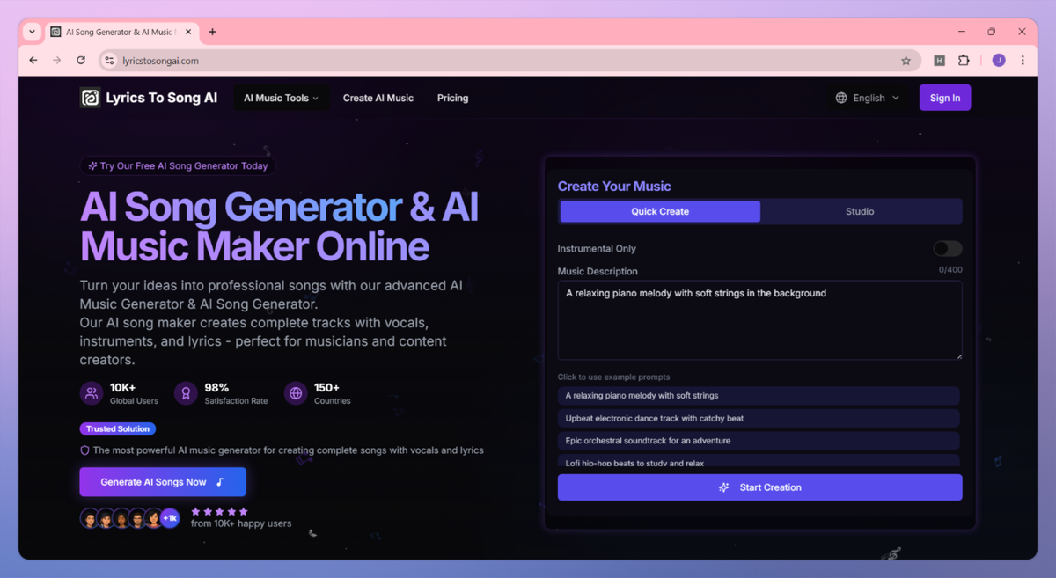
Task: Click the five-star rating
Action: [x=219, y=511]
